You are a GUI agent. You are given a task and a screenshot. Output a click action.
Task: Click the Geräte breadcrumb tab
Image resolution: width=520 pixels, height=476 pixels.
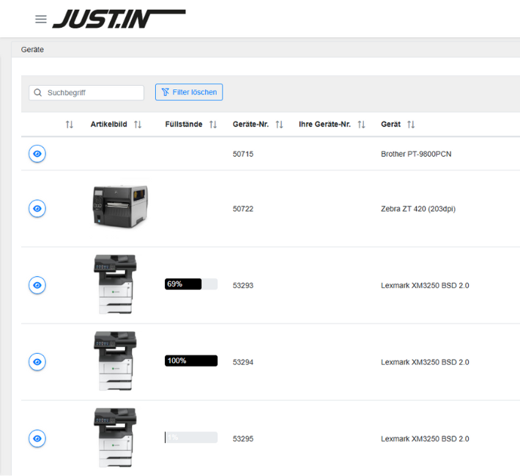click(x=33, y=50)
